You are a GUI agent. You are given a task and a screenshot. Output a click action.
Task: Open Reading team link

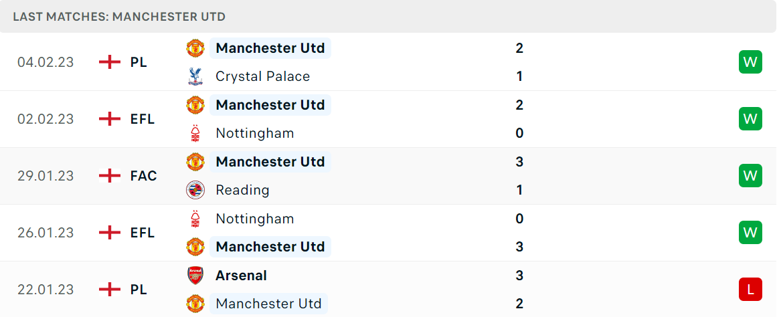click(242, 190)
